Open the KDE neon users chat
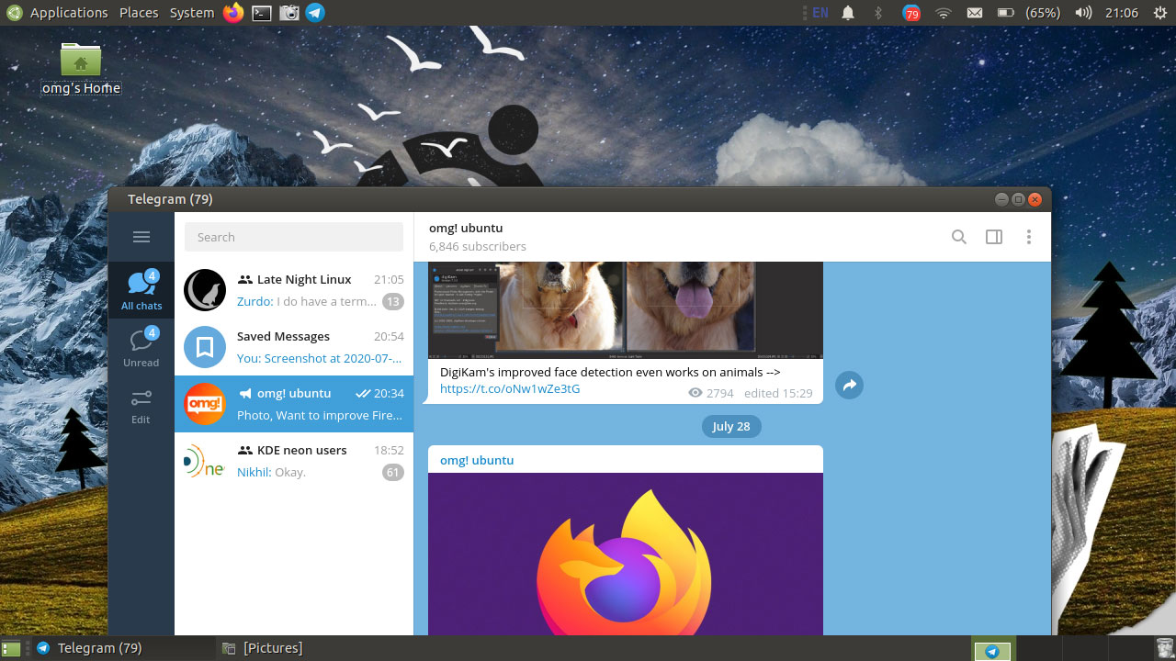The image size is (1176, 661). [294, 461]
